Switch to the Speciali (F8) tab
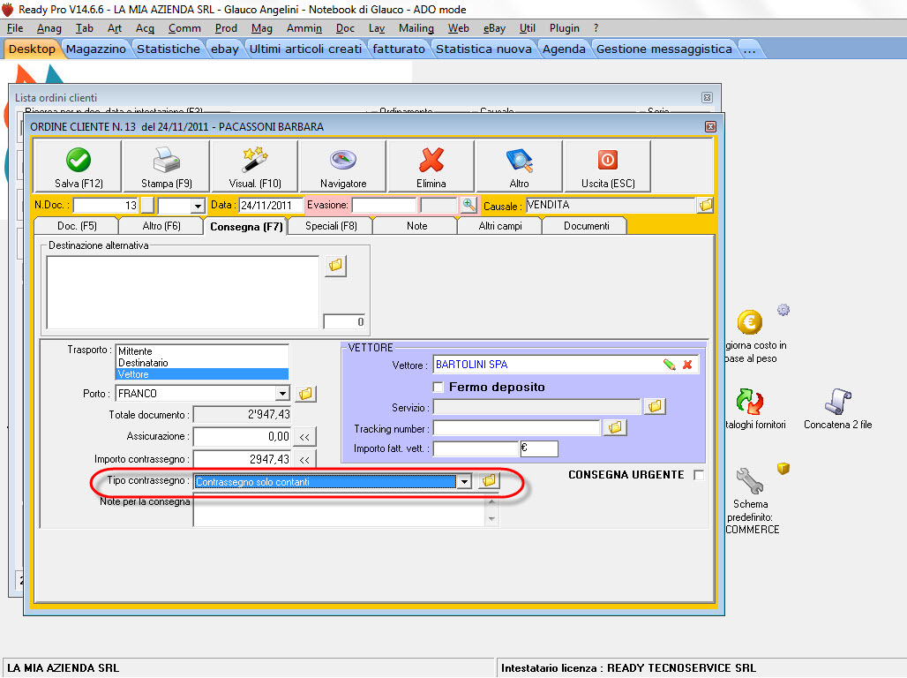Image resolution: width=907 pixels, height=678 pixels. [331, 226]
